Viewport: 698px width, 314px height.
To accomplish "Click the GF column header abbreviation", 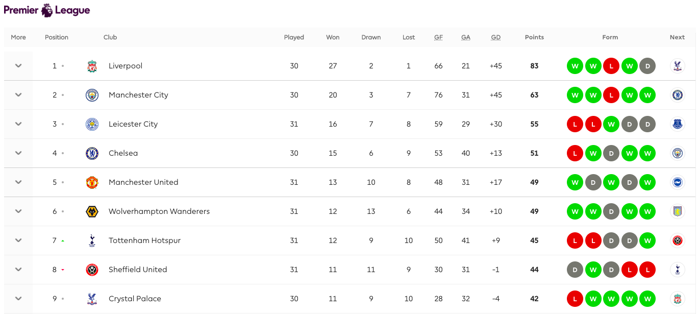I will tap(438, 37).
